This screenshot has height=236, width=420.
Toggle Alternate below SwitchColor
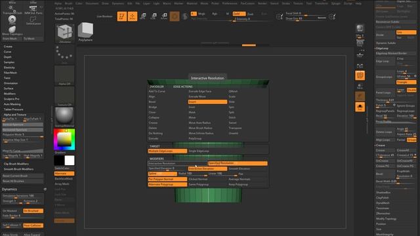tap(64, 173)
